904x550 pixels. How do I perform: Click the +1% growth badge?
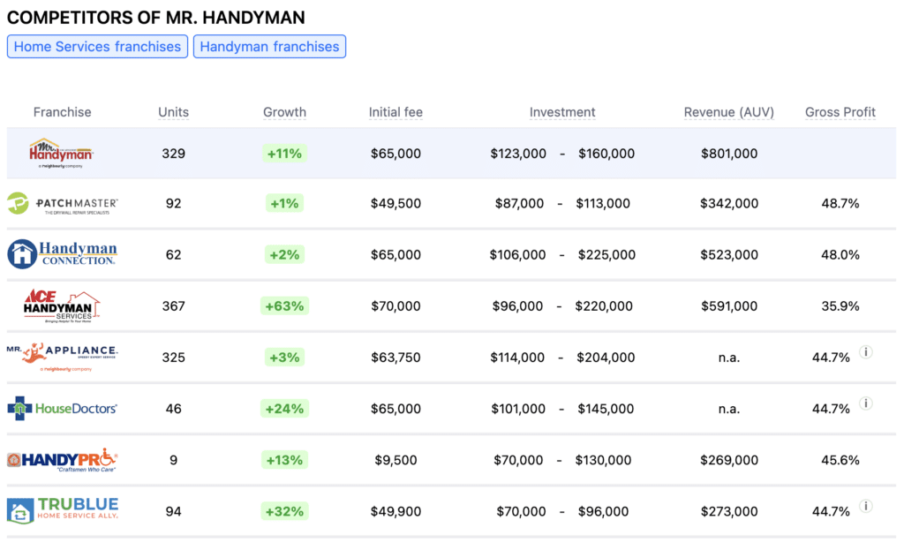(x=284, y=204)
